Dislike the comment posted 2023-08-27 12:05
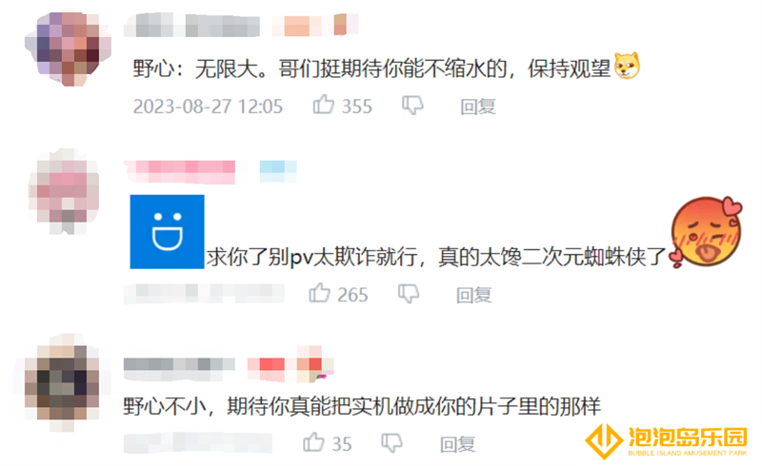762x466 pixels. pyautogui.click(x=412, y=106)
